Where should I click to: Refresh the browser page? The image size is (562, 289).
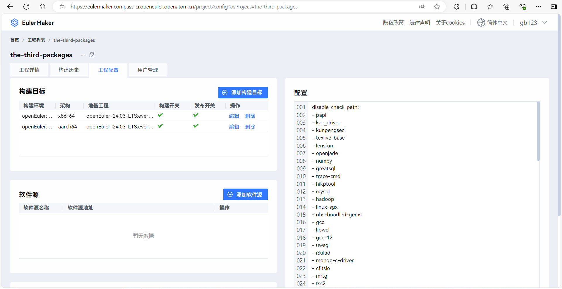26,7
